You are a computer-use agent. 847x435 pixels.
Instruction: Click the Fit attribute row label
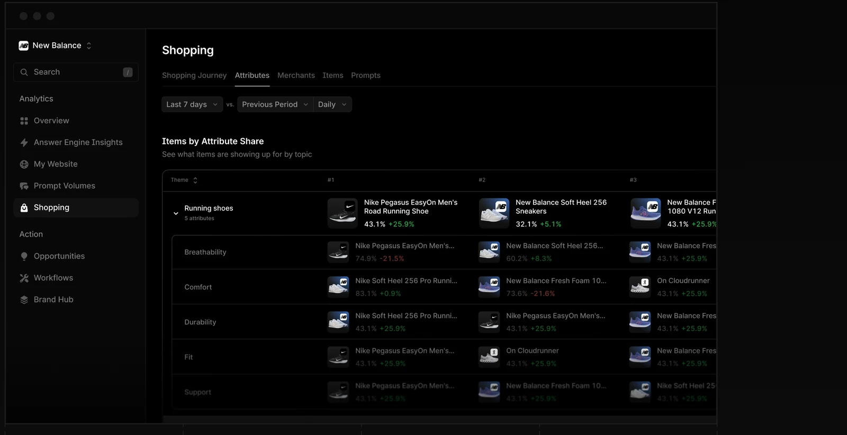[188, 357]
